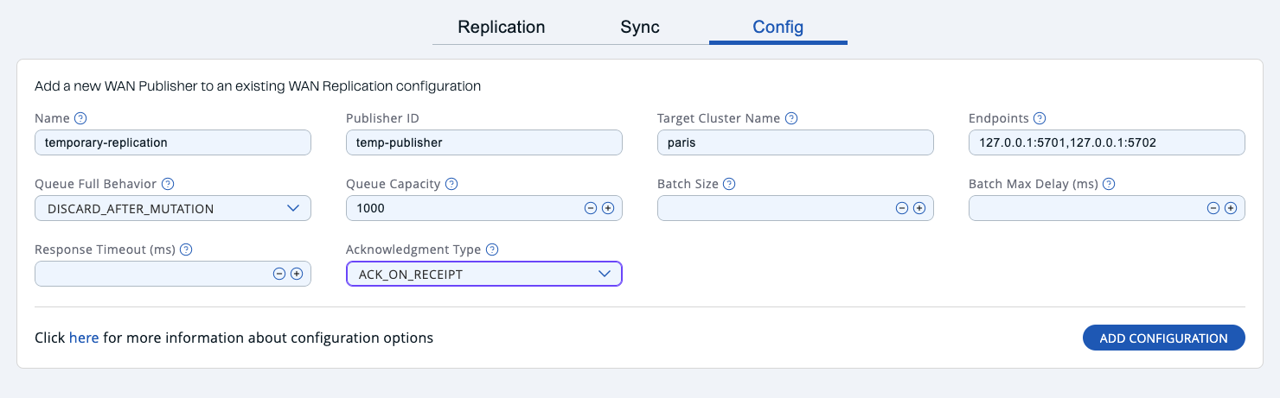Increment Batch Size using plus button

point(919,208)
